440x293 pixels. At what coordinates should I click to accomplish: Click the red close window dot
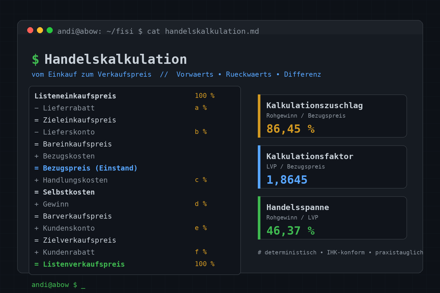coord(30,30)
